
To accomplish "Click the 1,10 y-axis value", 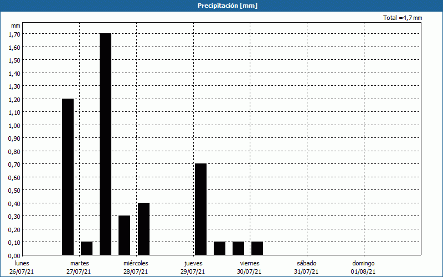I will (x=14, y=112).
